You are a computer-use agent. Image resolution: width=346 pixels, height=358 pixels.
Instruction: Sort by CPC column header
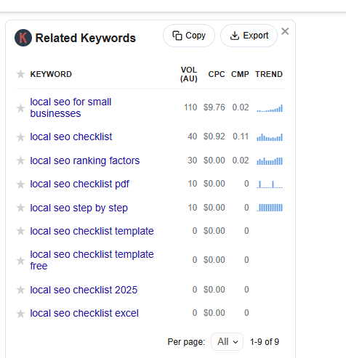(x=217, y=74)
